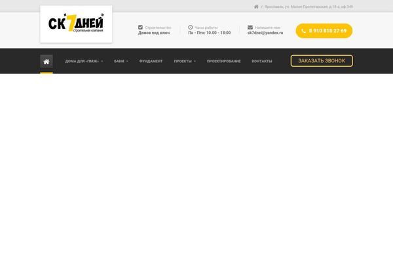Click the СК 7 Дней company logo
Image resolution: width=393 pixels, height=262 pixels.
[76, 23]
